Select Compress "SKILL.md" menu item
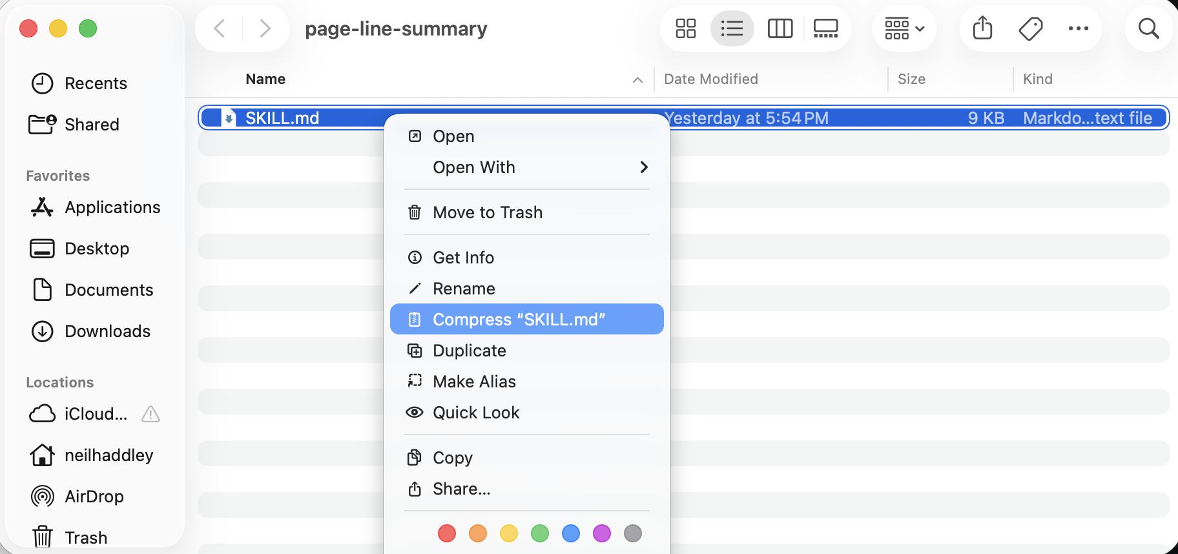The width and height of the screenshot is (1178, 554). click(527, 320)
